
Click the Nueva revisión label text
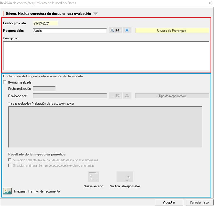coord(94,186)
